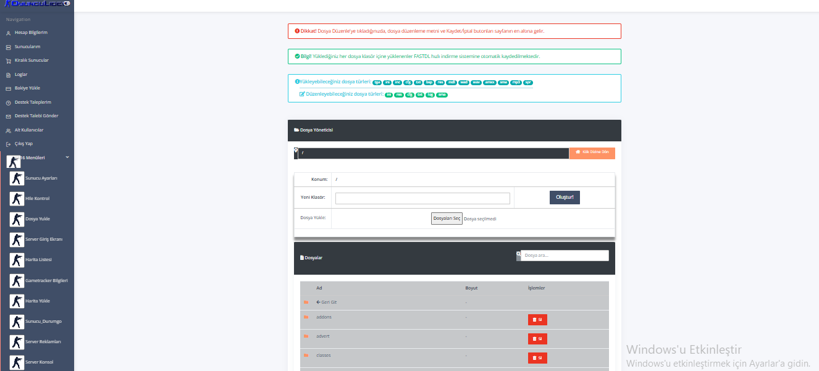Image resolution: width=819 pixels, height=371 pixels.
Task: Return to root with Kök Dizine Dön
Action: tap(592, 153)
